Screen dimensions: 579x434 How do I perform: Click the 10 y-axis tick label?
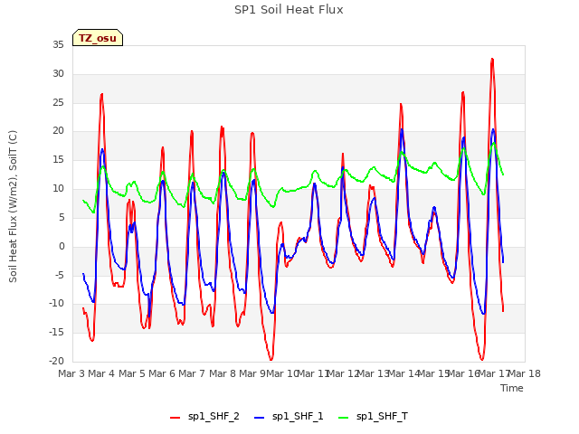point(58,189)
